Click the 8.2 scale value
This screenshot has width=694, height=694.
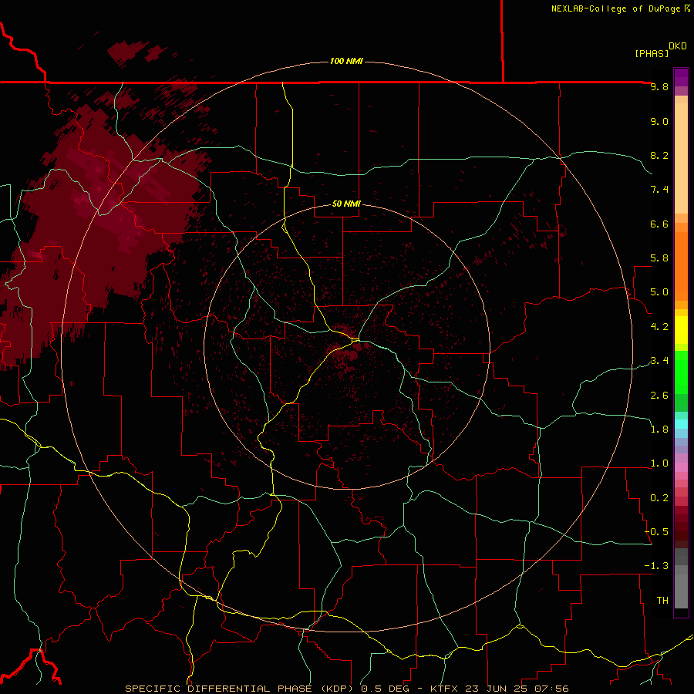pyautogui.click(x=659, y=155)
